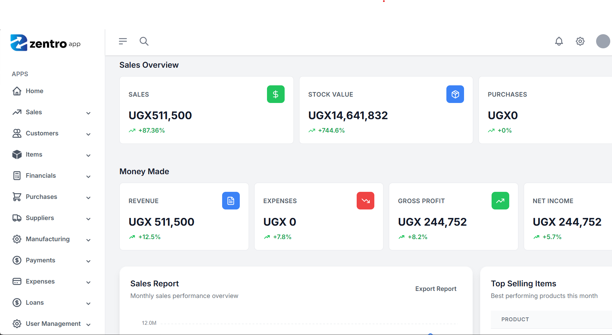Expand the Suppliers menu chevron
Screen dimensions: 612x335
tap(88, 219)
